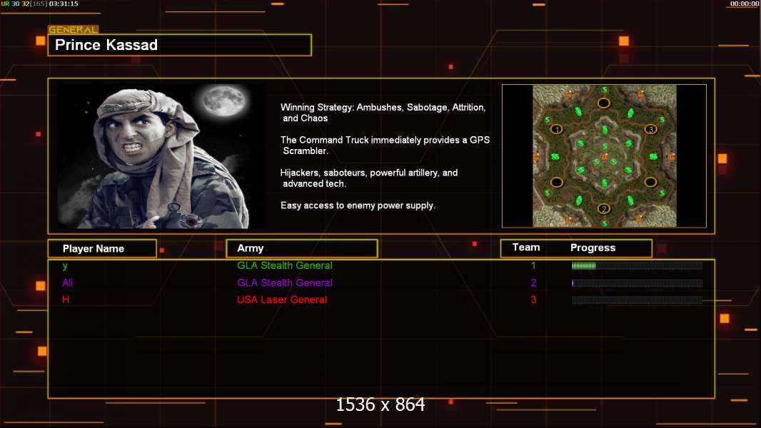The height and width of the screenshot is (428, 761).
Task: Select start position 2 on the minimap
Action: [x=604, y=208]
